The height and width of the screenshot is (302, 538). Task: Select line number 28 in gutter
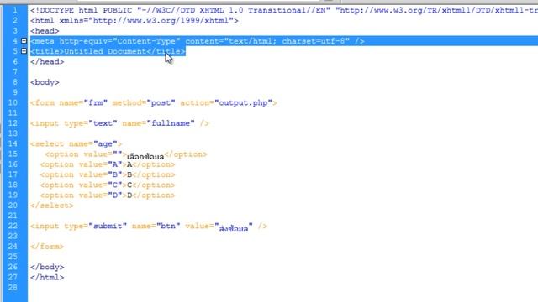tap(13, 288)
